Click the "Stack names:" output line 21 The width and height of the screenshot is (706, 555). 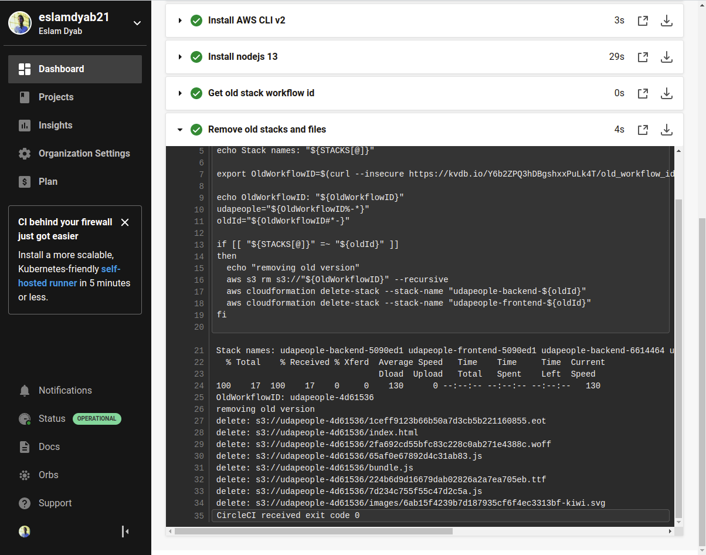coord(444,351)
